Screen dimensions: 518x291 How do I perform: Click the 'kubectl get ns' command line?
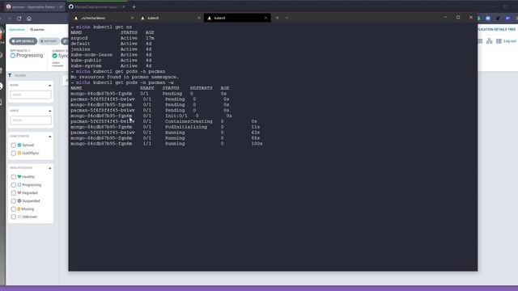(101, 27)
